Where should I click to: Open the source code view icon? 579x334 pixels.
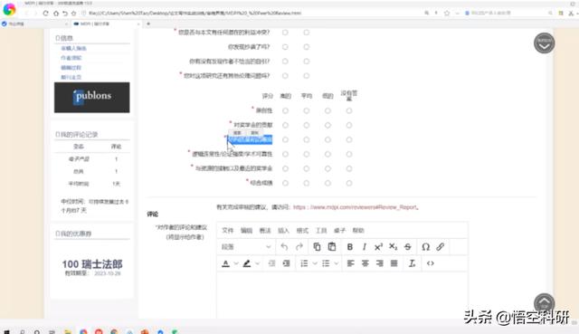click(431, 263)
